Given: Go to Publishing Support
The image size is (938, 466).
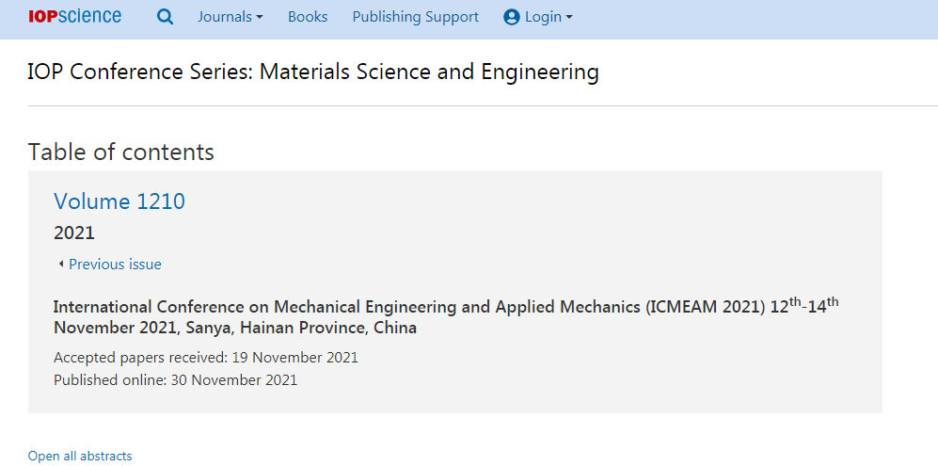Looking at the screenshot, I should coord(415,17).
